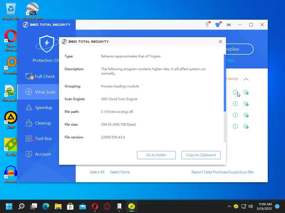Trust second item via shield-plus icon
Image resolution: width=285 pixels, height=213 pixels.
(246, 104)
